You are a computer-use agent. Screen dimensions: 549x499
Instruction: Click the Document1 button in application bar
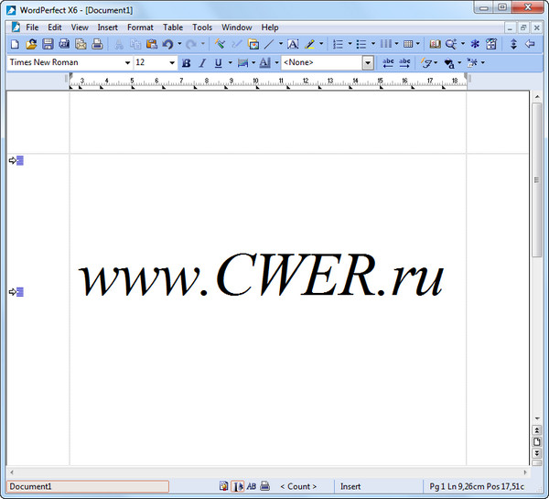[x=88, y=486]
